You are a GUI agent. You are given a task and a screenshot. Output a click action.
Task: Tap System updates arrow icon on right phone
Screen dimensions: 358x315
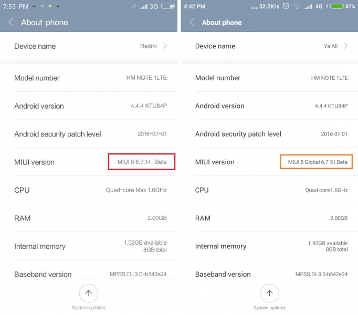pos(269,293)
